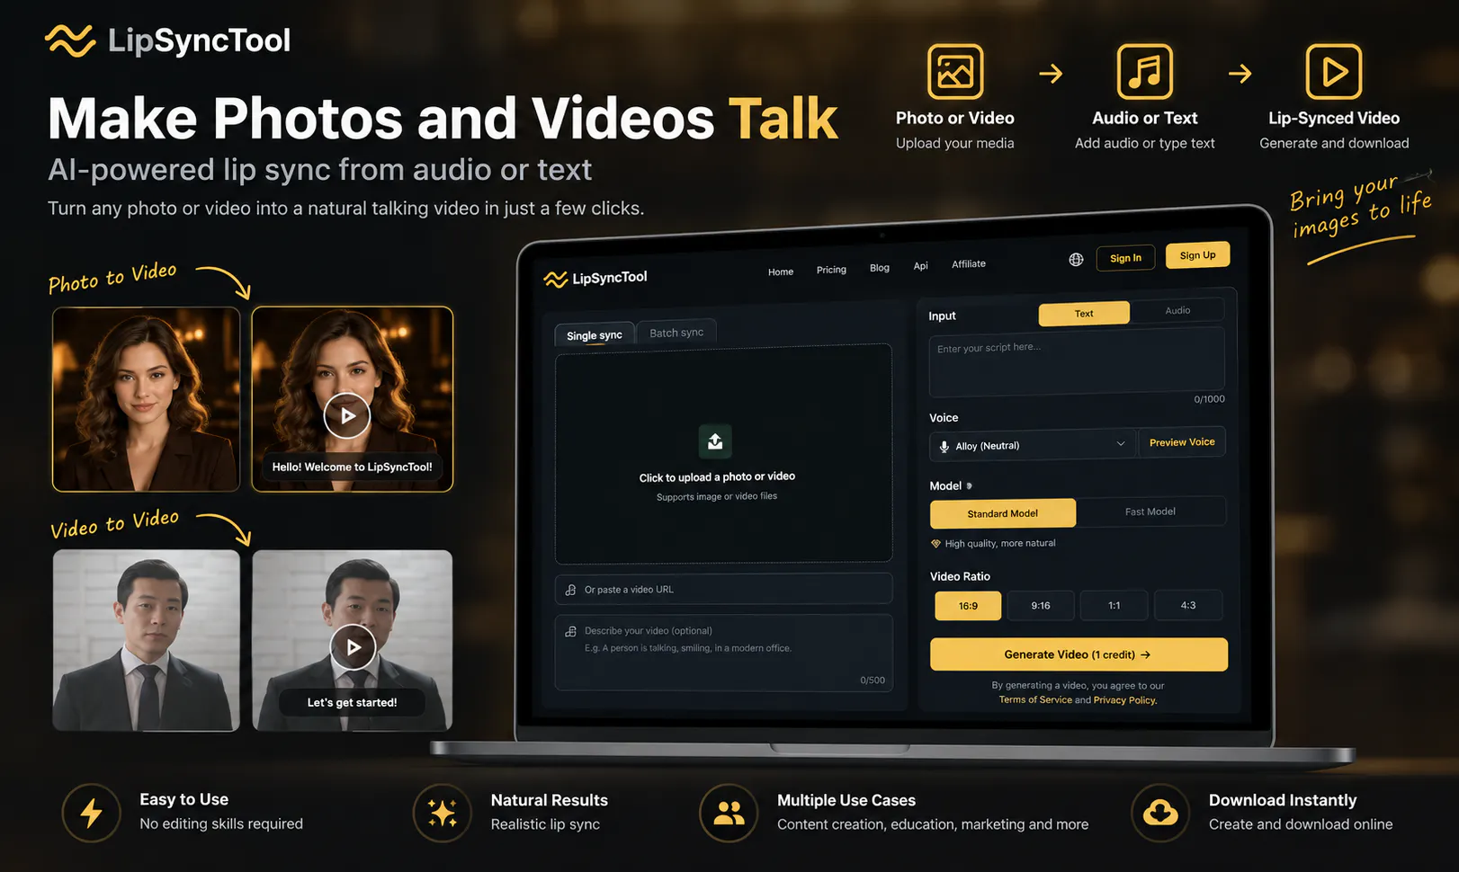
Task: Click the 'Or paste a video URL' field
Action: pyautogui.click(x=724, y=589)
